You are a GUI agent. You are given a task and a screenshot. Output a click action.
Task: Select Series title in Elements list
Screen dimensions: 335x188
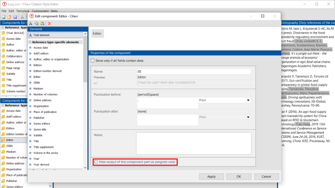(x=40, y=129)
